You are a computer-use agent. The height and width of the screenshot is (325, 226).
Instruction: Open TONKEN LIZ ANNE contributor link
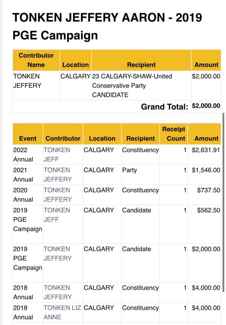point(62,312)
